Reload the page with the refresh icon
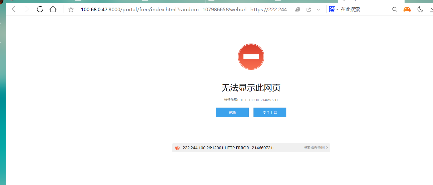Viewport: 433px width, 185px height. (x=40, y=9)
